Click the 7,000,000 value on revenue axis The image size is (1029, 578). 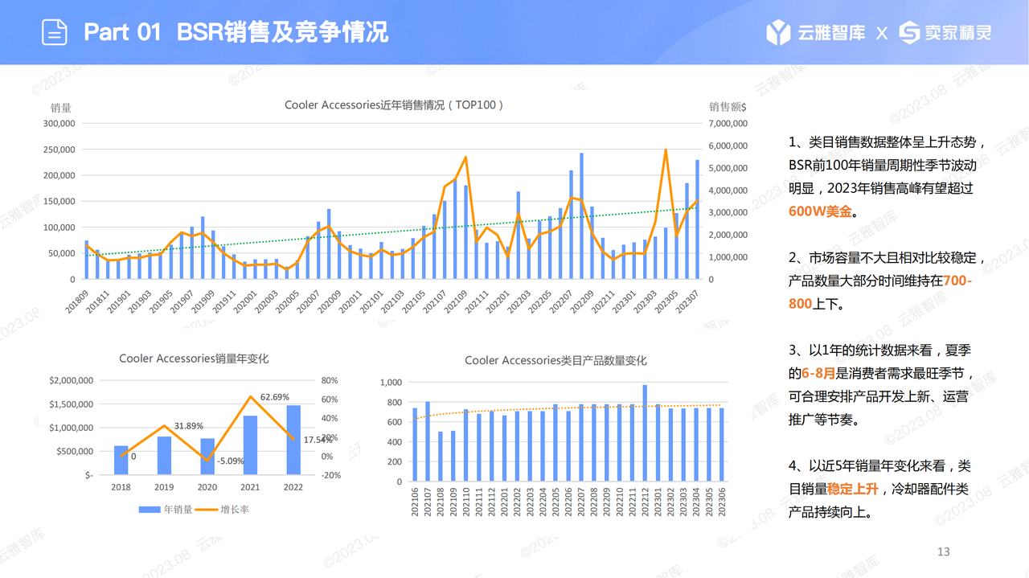click(728, 124)
